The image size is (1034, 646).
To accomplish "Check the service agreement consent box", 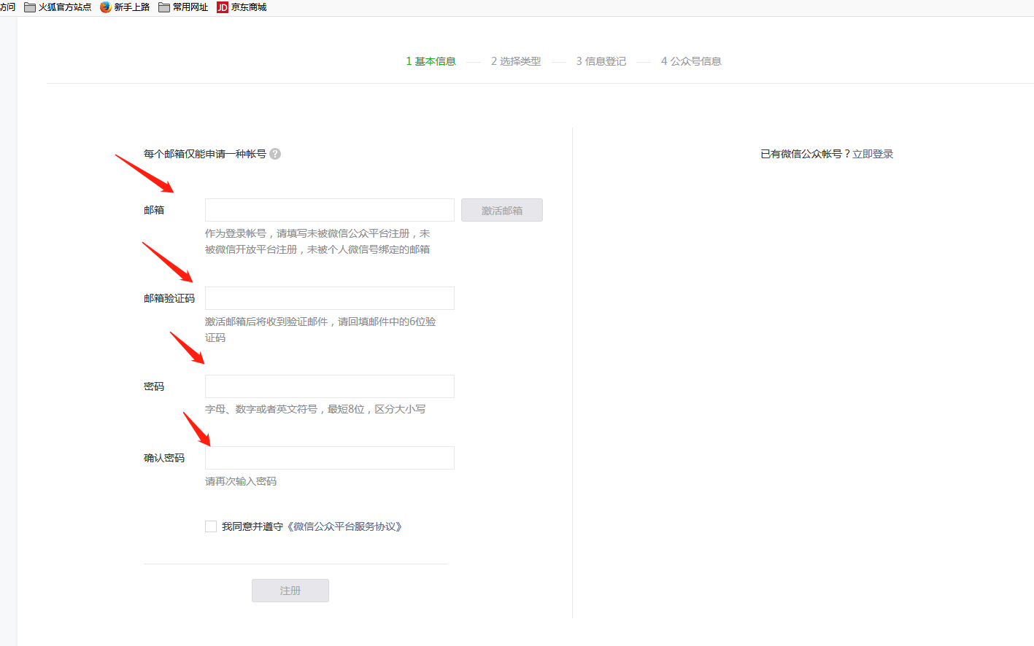I will pos(210,526).
